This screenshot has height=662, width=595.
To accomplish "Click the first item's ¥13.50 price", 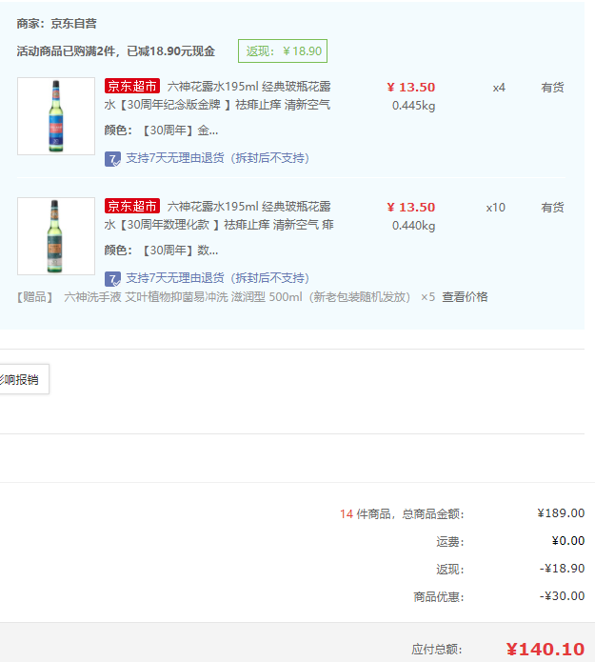I will tap(411, 88).
